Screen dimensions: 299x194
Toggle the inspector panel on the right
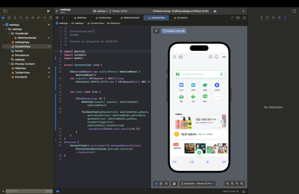(x=294, y=11)
